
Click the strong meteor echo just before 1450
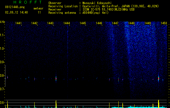click(158, 79)
